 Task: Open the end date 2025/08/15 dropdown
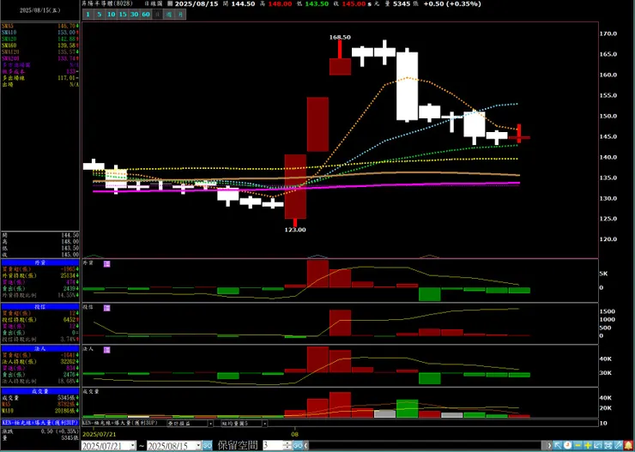(x=198, y=445)
